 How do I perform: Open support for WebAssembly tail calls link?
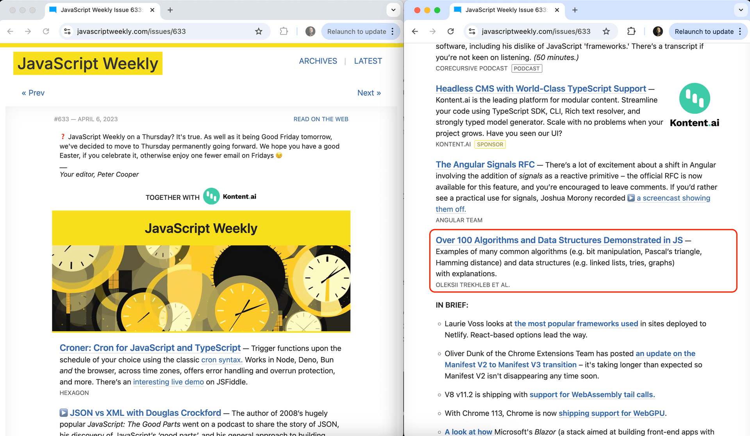pos(592,395)
